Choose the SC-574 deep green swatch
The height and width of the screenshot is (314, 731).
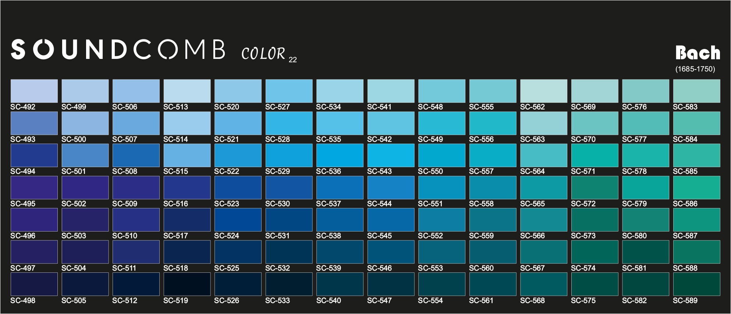[595, 252]
